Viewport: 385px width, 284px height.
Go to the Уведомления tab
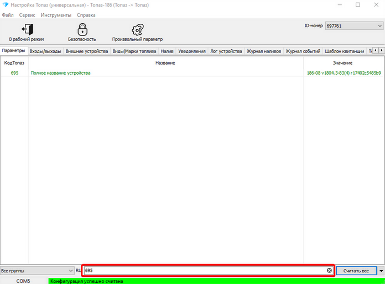pos(192,51)
